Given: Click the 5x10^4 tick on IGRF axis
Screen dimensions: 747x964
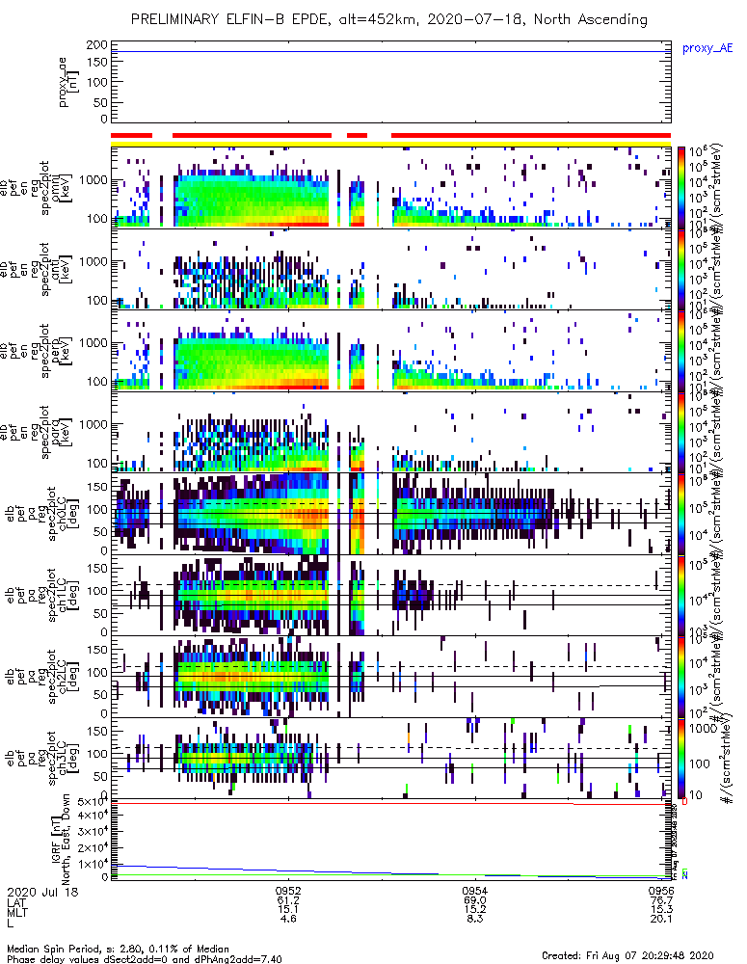Looking at the screenshot, I should 93,802.
